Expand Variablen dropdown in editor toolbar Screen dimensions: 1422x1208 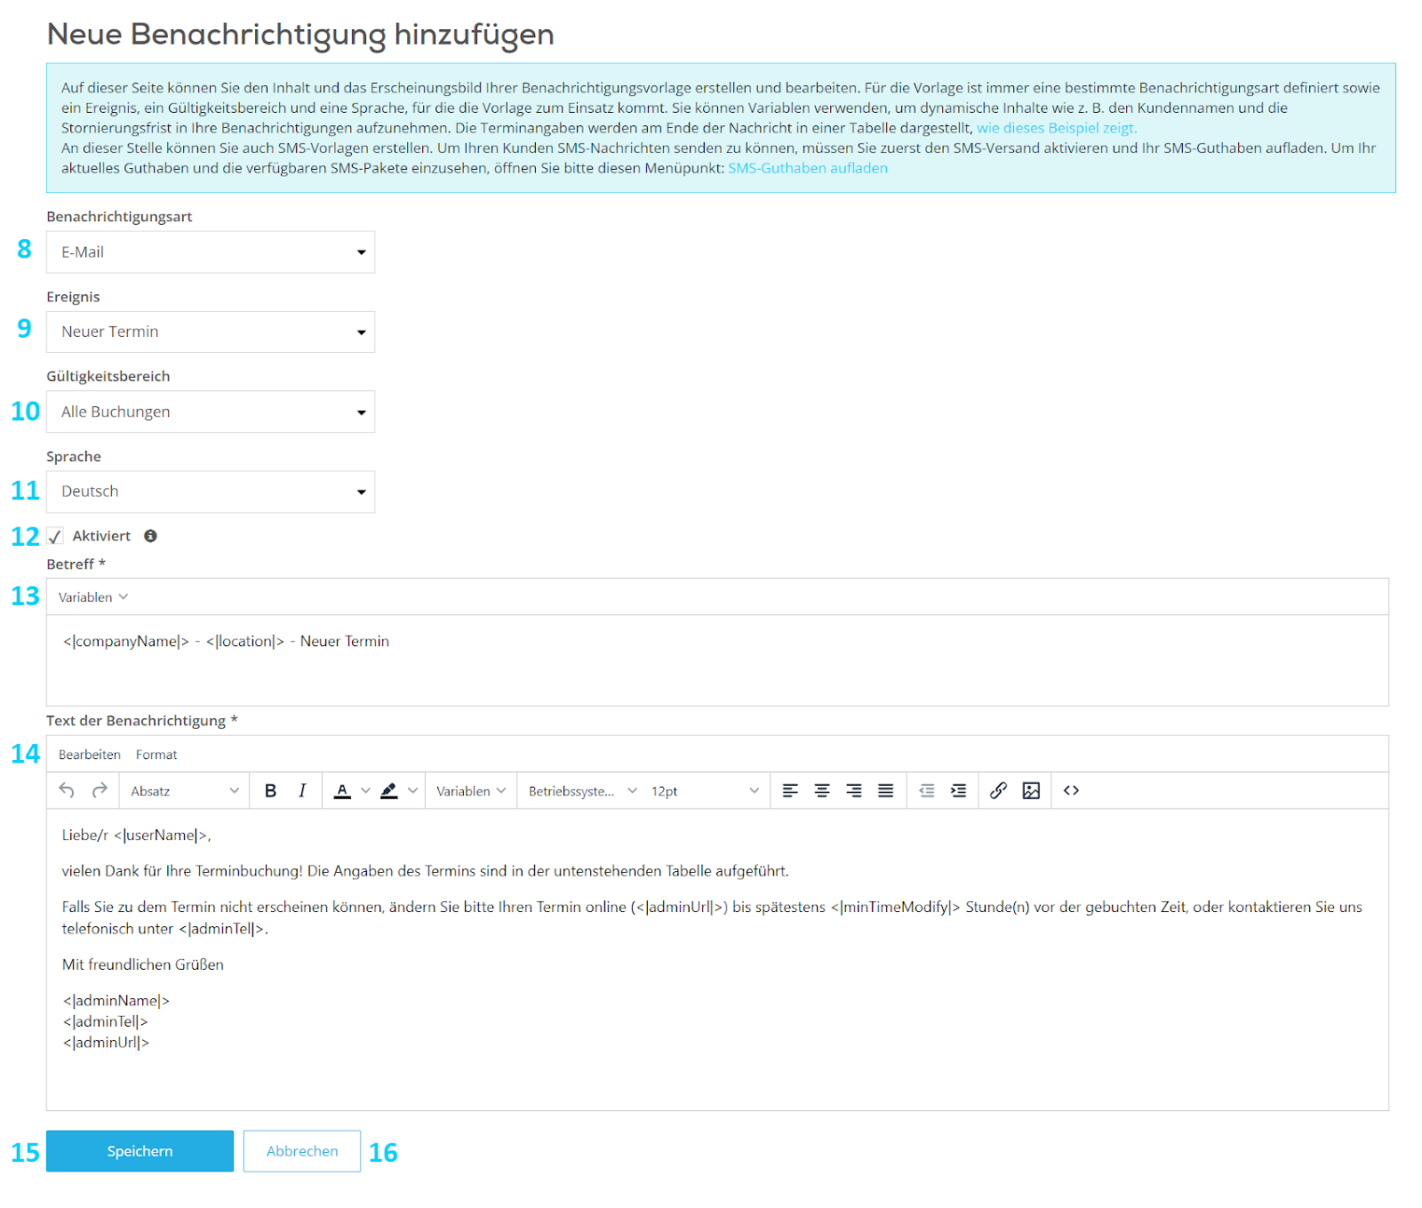coord(471,790)
